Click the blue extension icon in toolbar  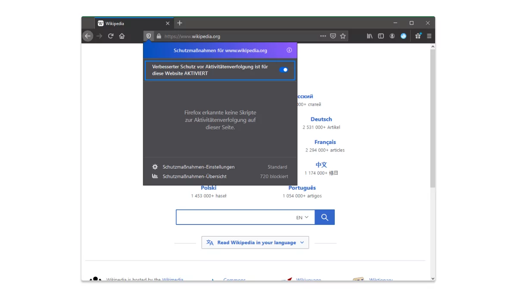404,36
